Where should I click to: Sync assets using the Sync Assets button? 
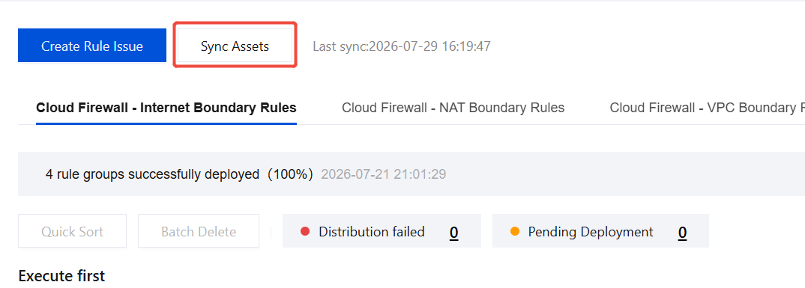click(235, 46)
